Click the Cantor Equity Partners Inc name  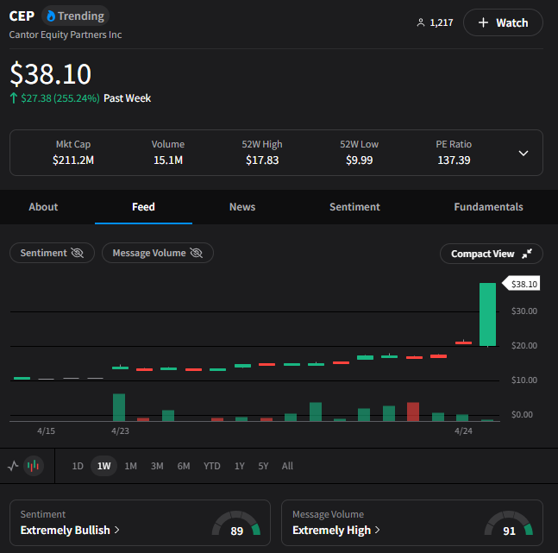[x=66, y=35]
